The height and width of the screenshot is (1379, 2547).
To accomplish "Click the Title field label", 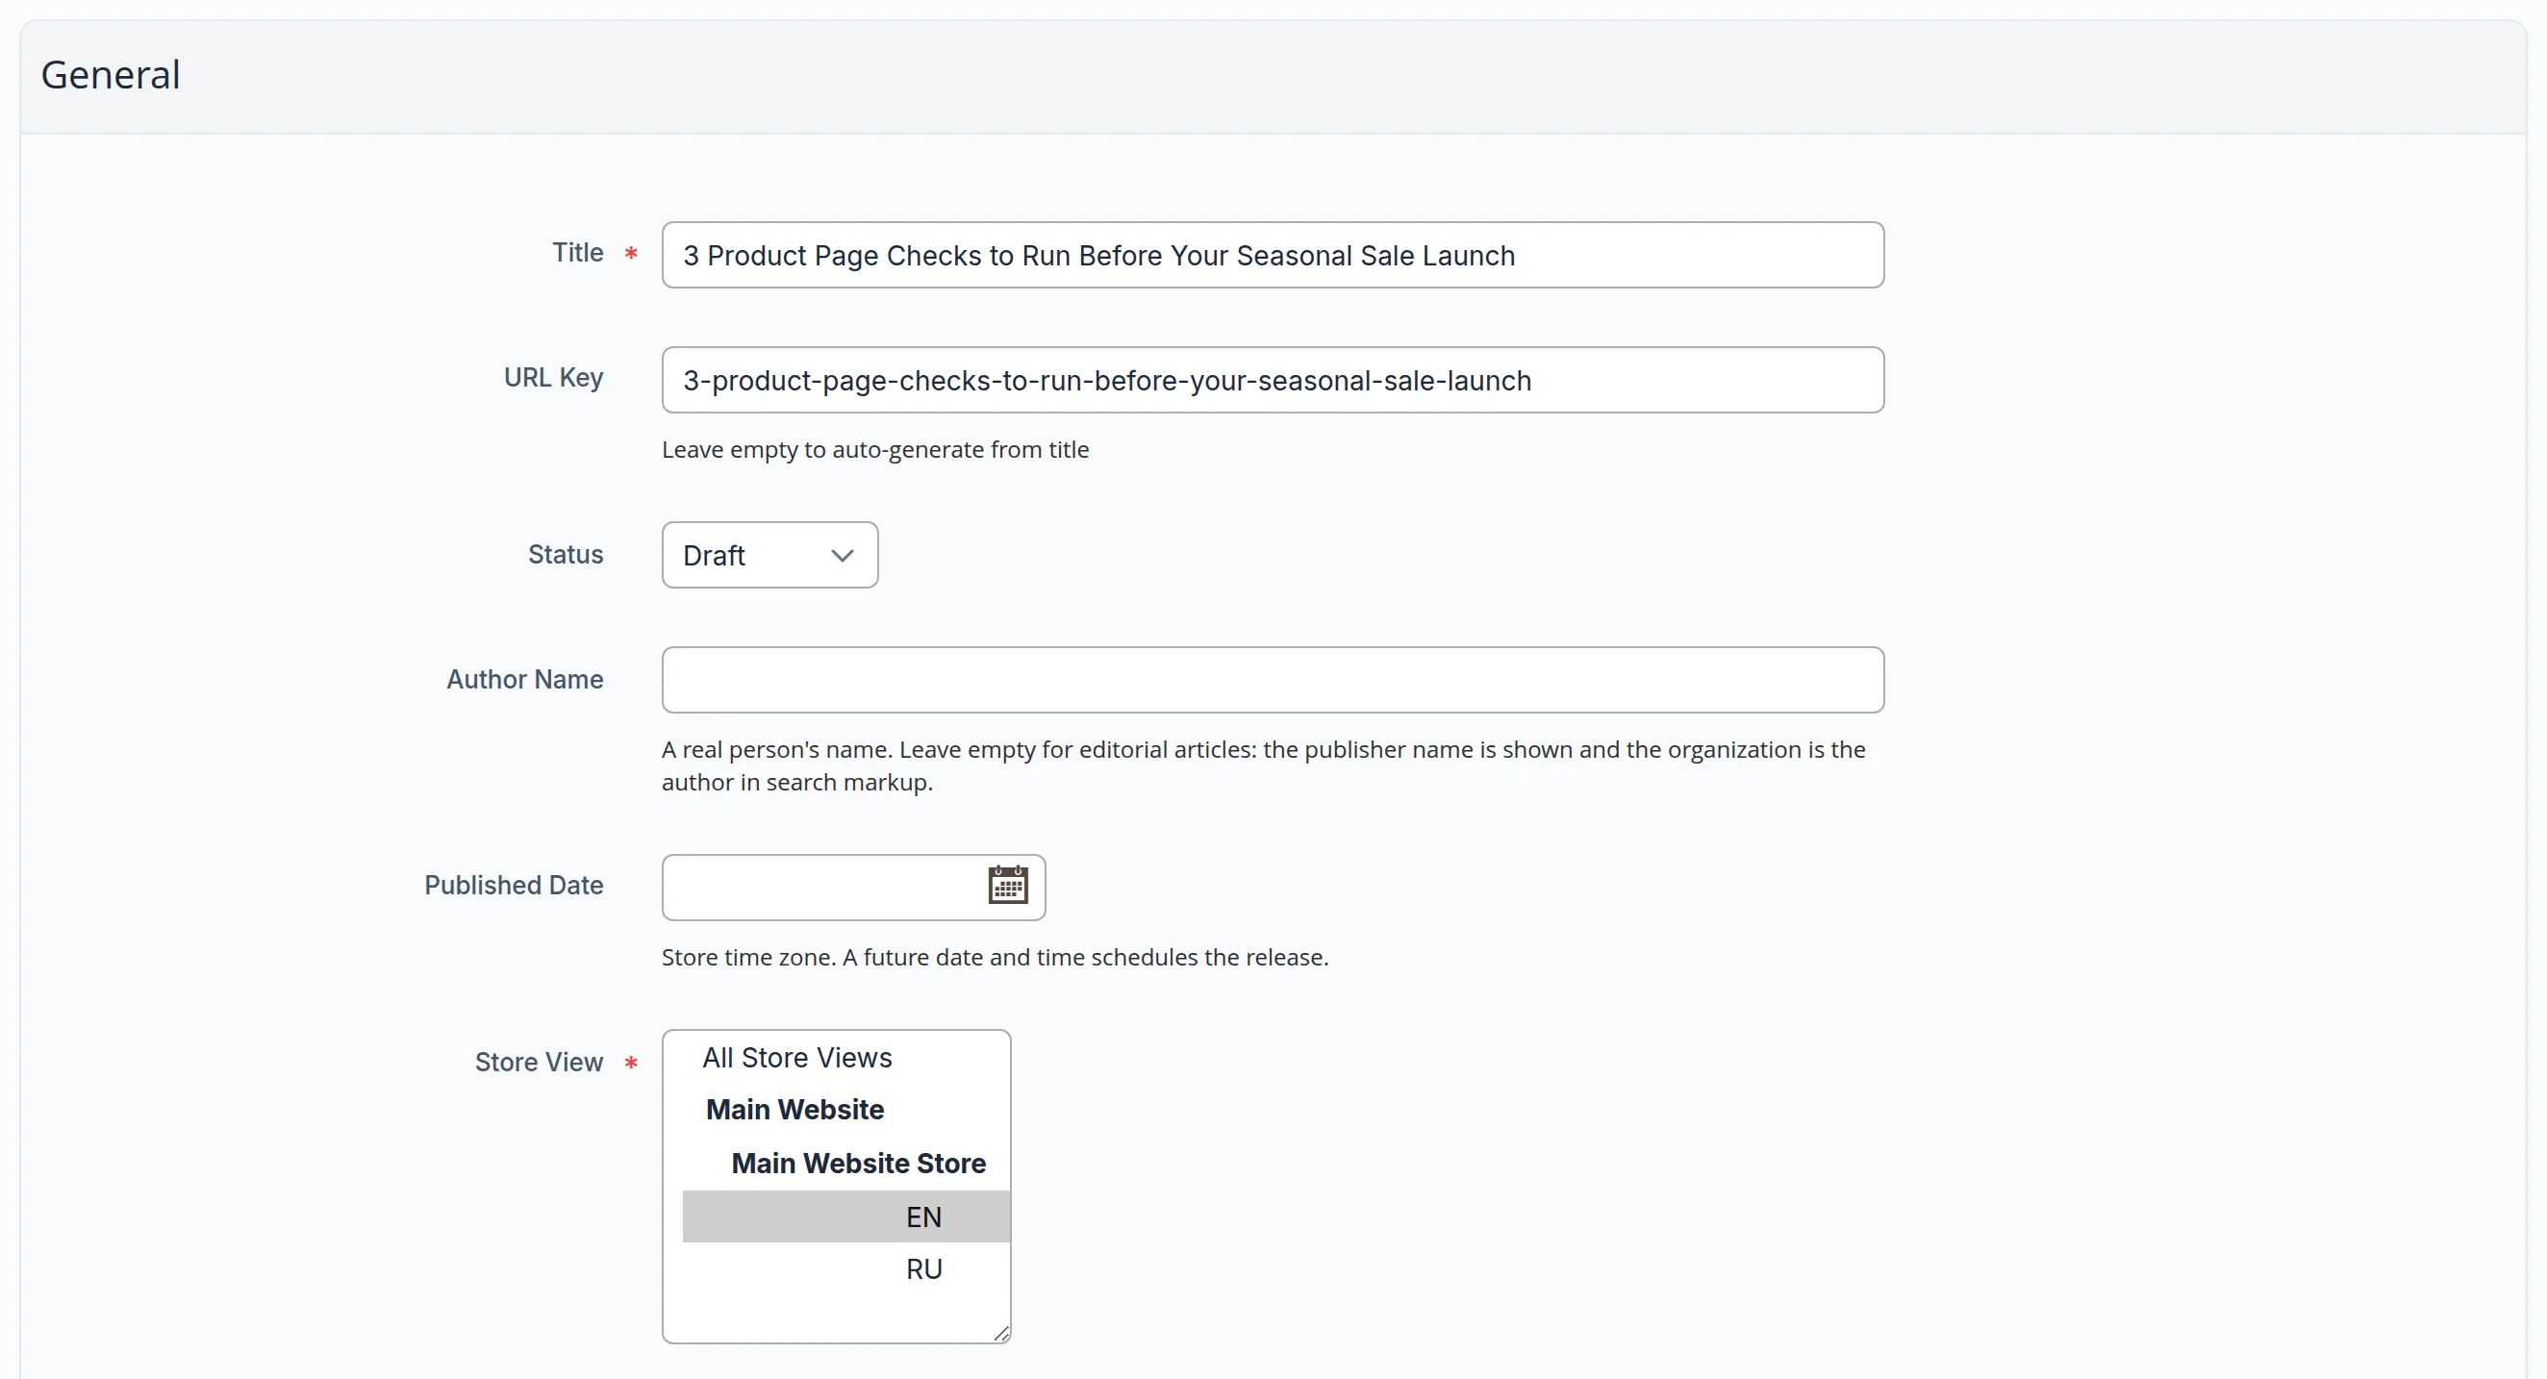I will (x=577, y=253).
